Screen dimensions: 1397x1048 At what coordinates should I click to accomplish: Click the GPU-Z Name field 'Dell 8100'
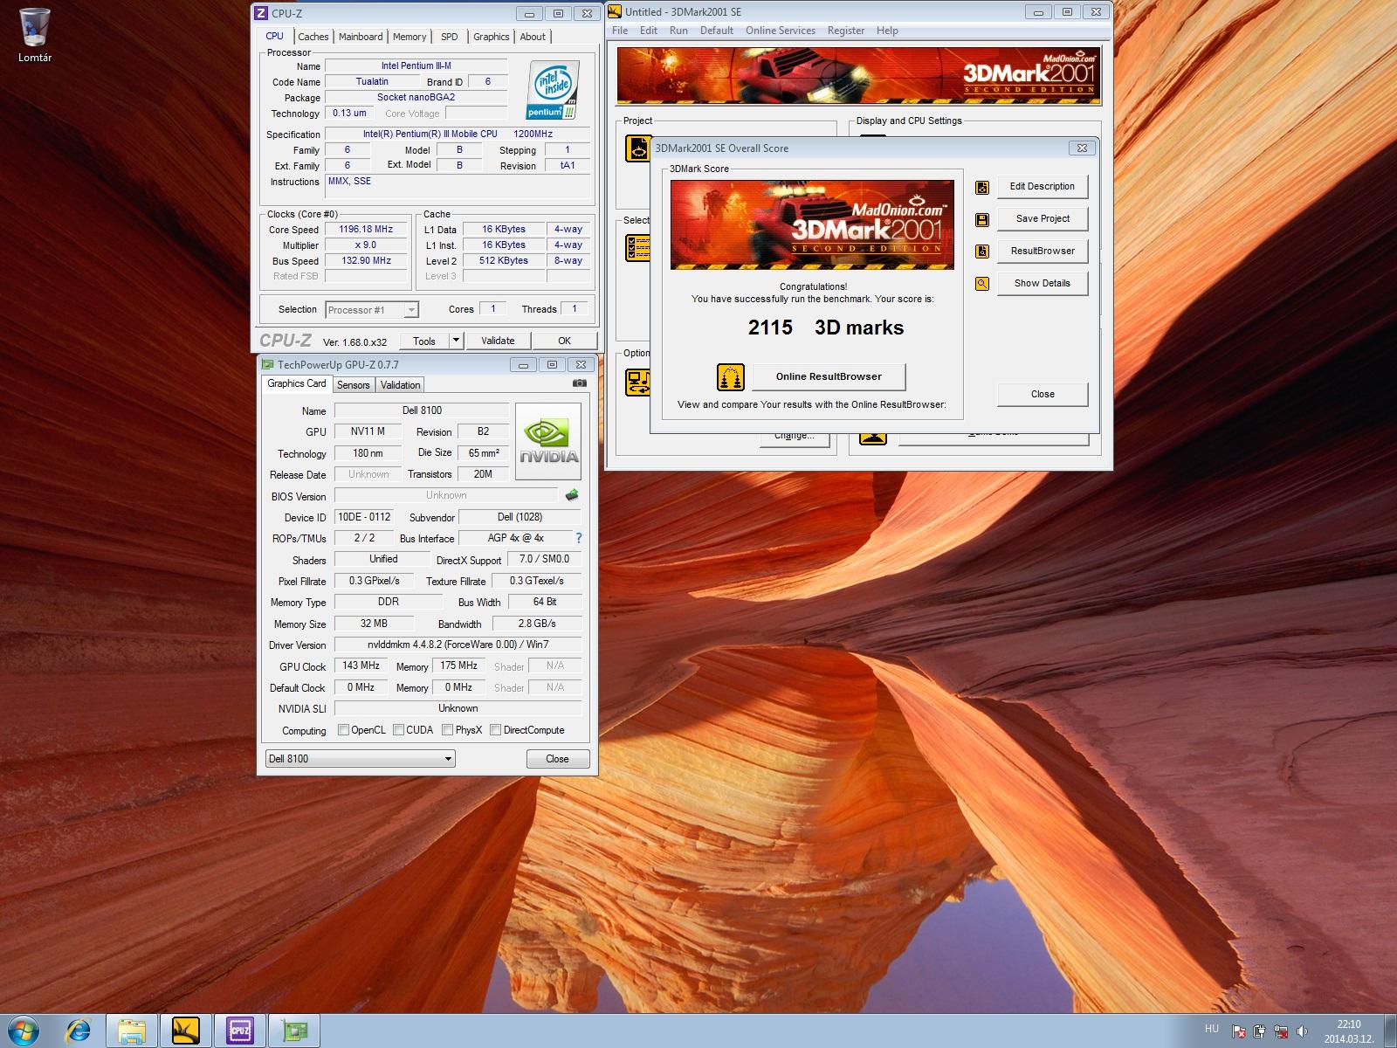coord(422,410)
